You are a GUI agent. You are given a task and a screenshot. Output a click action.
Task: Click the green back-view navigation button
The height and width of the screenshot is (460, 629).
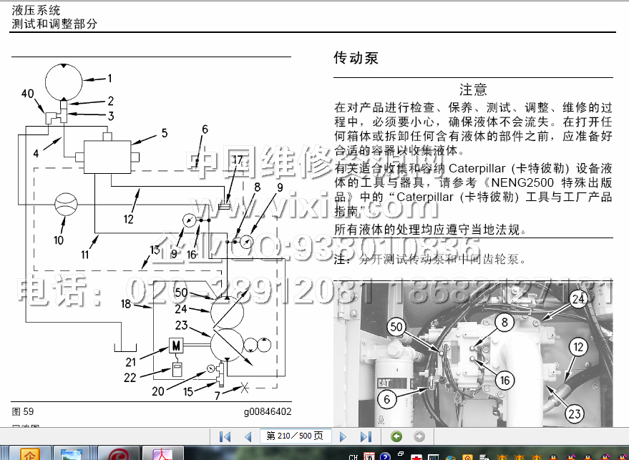pos(396,436)
